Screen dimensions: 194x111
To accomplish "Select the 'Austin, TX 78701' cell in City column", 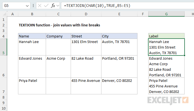I will point(119,47).
